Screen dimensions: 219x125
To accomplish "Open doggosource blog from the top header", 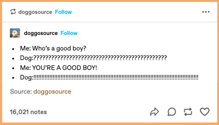I will [35, 12].
